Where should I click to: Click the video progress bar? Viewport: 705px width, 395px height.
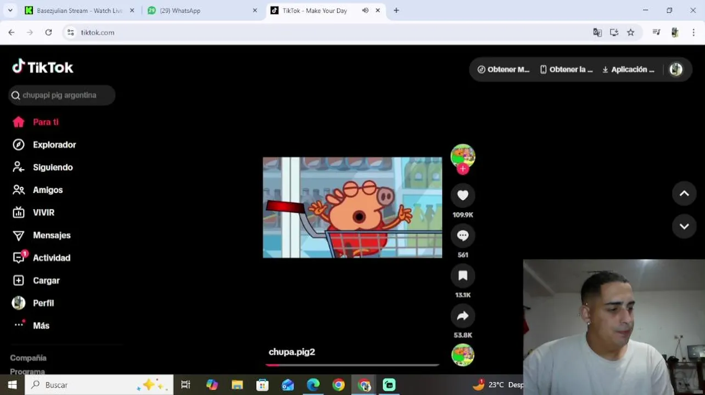pyautogui.click(x=352, y=364)
